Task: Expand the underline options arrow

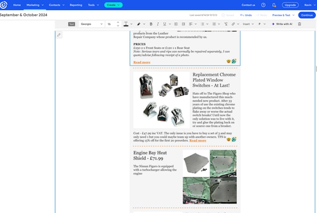Action: 170,24
